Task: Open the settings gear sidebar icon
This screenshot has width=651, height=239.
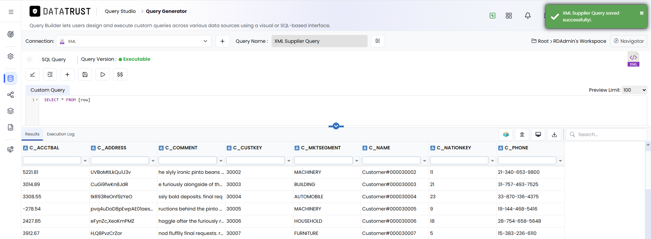Action: tap(11, 56)
